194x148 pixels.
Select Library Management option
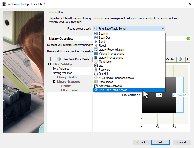click(129, 57)
